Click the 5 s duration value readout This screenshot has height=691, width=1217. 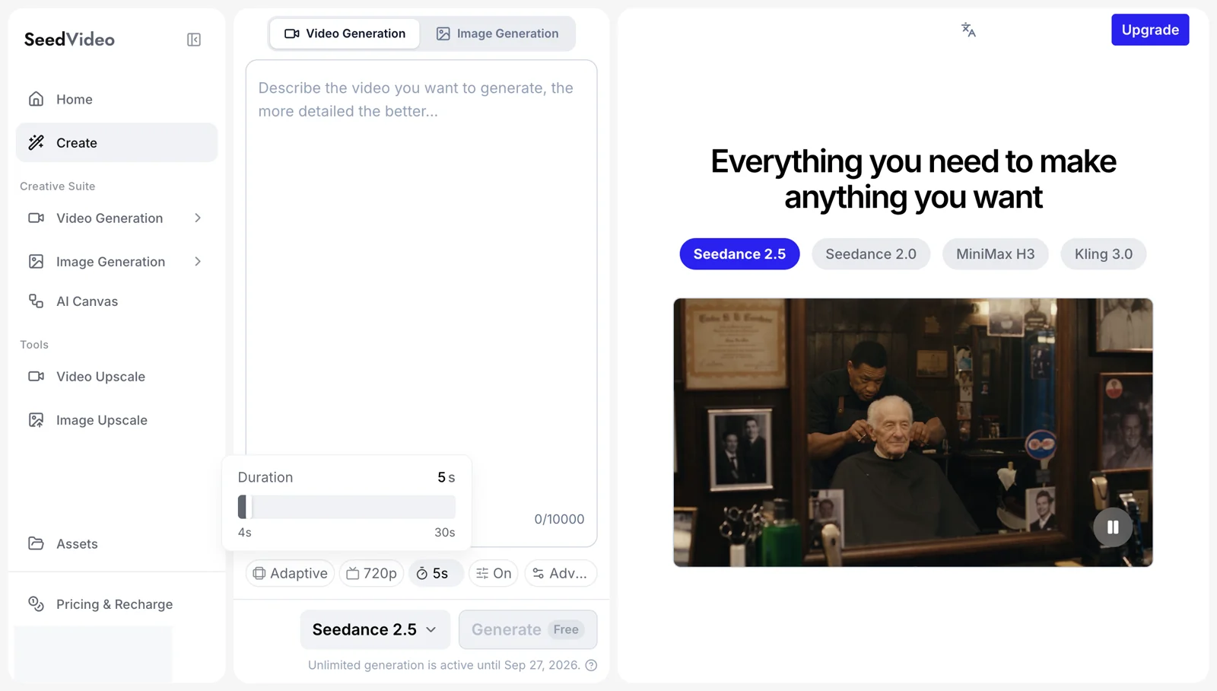tap(446, 477)
